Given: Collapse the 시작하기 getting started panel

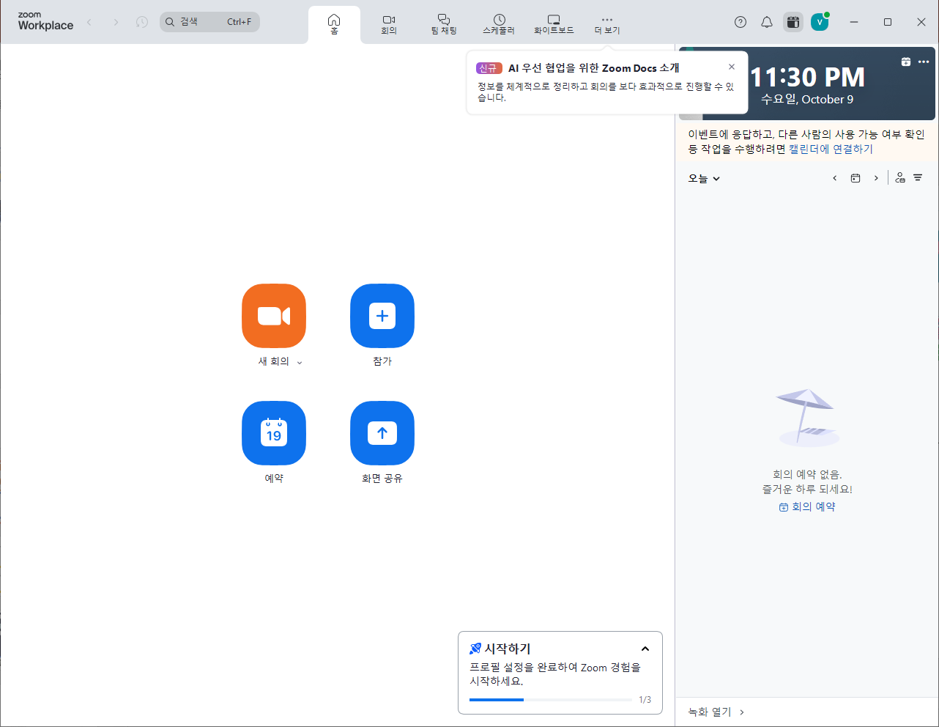Looking at the screenshot, I should click(x=645, y=649).
